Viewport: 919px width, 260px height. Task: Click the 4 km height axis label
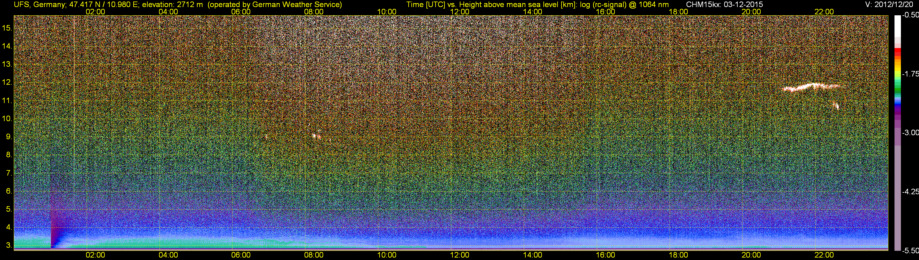8,227
